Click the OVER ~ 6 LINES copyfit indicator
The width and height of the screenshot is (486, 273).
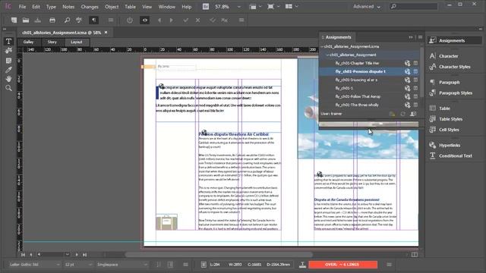342,265
